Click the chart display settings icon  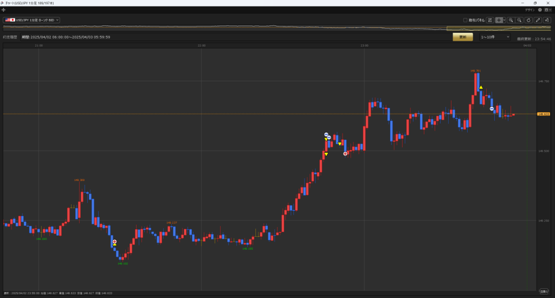point(489,20)
